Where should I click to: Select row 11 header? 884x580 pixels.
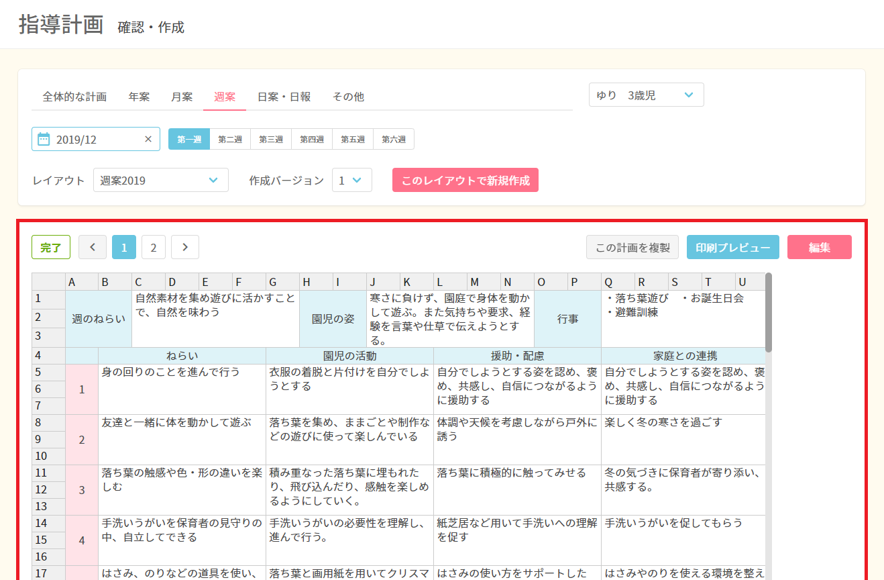click(x=48, y=473)
